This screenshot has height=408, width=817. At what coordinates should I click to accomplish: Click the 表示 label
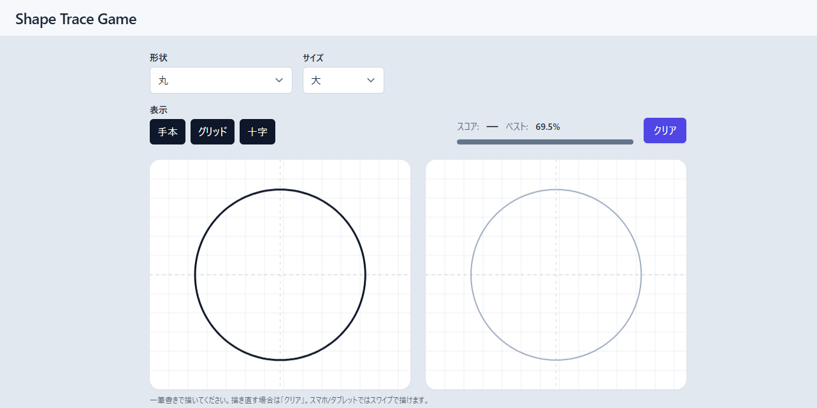point(159,110)
